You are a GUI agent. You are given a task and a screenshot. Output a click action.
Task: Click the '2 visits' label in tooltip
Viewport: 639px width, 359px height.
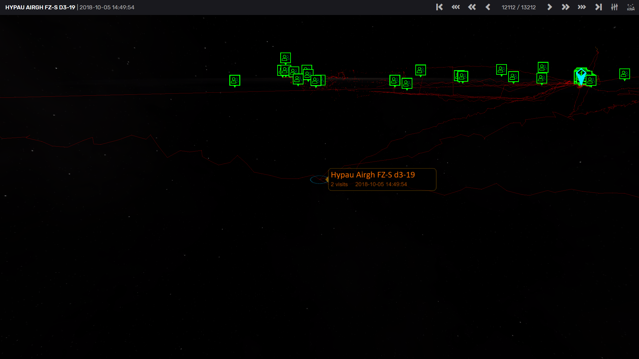coord(339,184)
